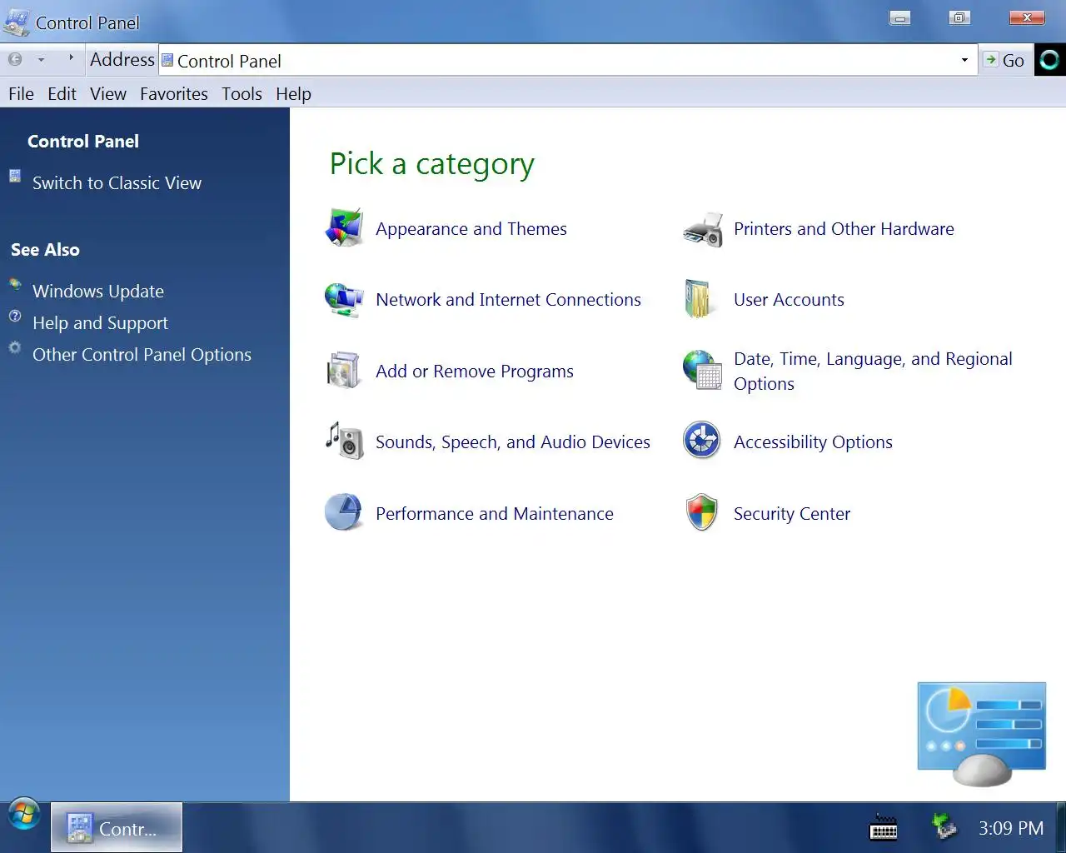Open the Appearance and Themes icon
The width and height of the screenshot is (1066, 853).
[x=344, y=228]
